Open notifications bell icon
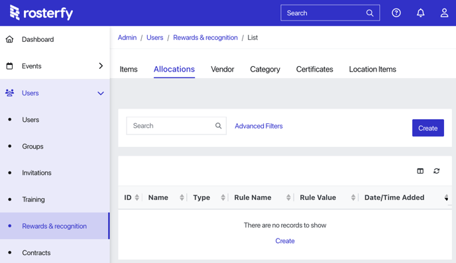456x263 pixels. pos(420,13)
